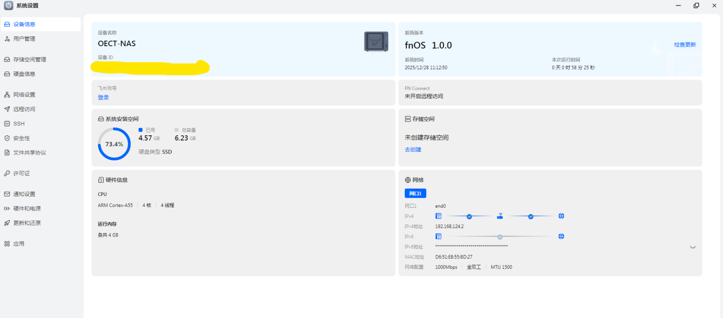This screenshot has height=318, width=723.
Task: Click the MTU 1500 value
Action: pos(501,267)
